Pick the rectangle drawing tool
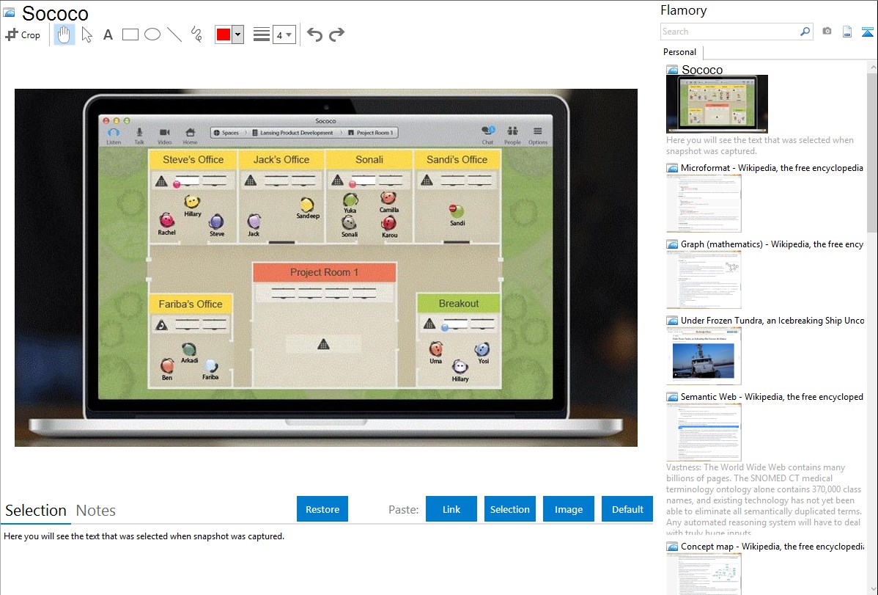Screen dimensions: 878x595 coord(130,34)
